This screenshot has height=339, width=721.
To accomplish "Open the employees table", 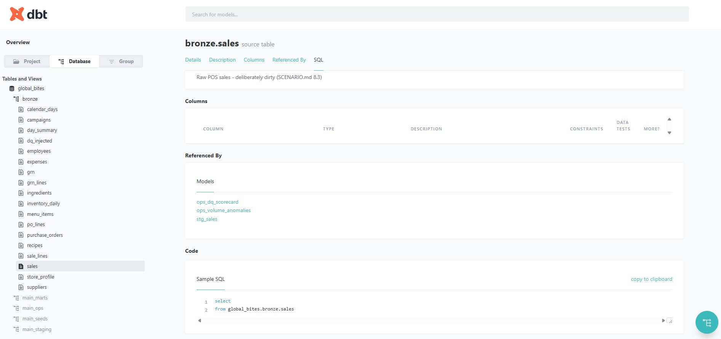I will [39, 151].
